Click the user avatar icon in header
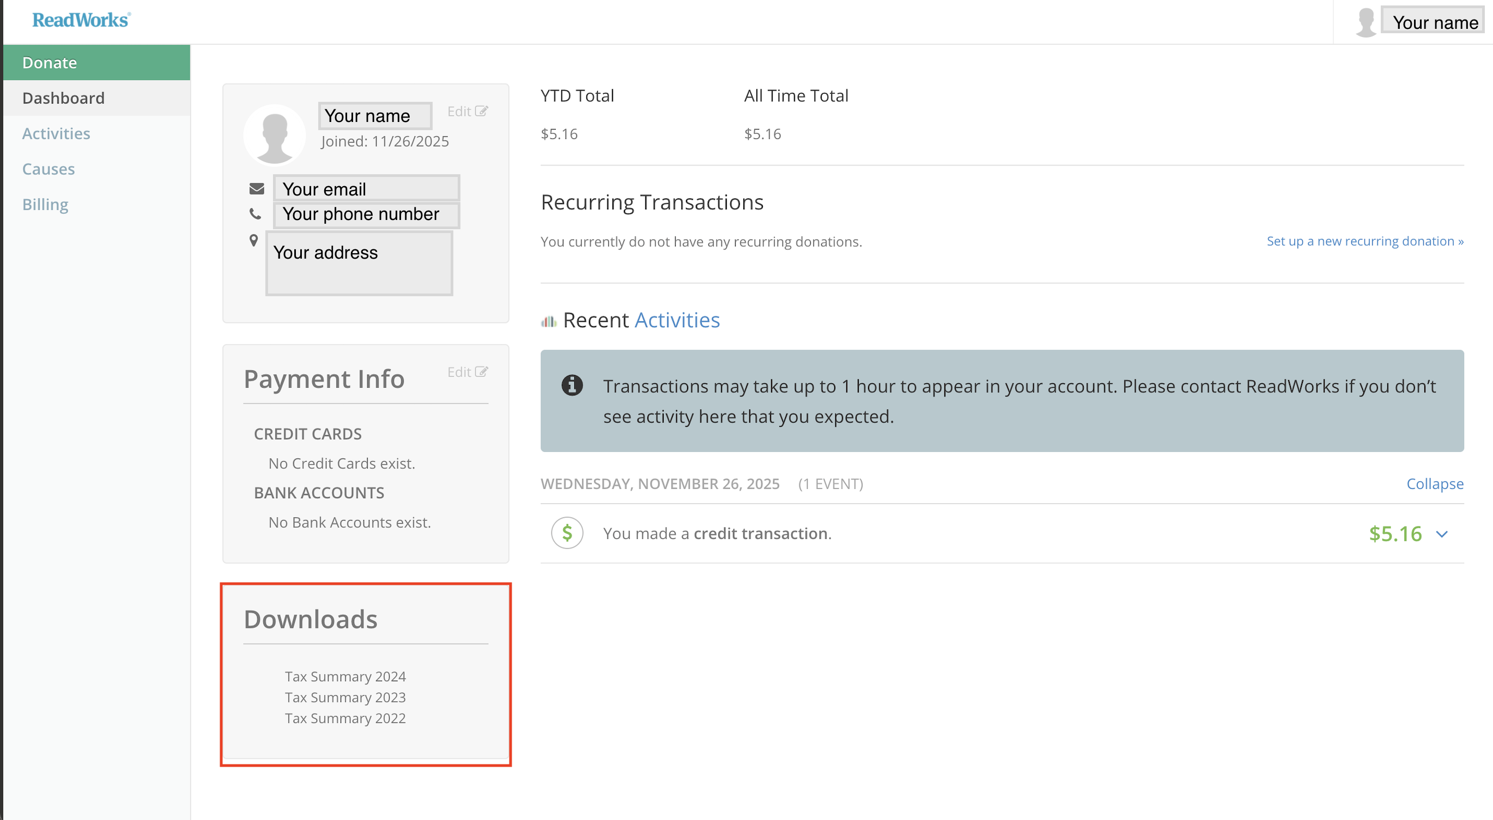Image resolution: width=1493 pixels, height=820 pixels. [1365, 22]
